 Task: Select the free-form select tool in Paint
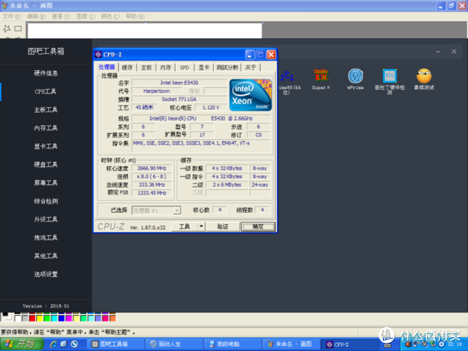pos(7,28)
